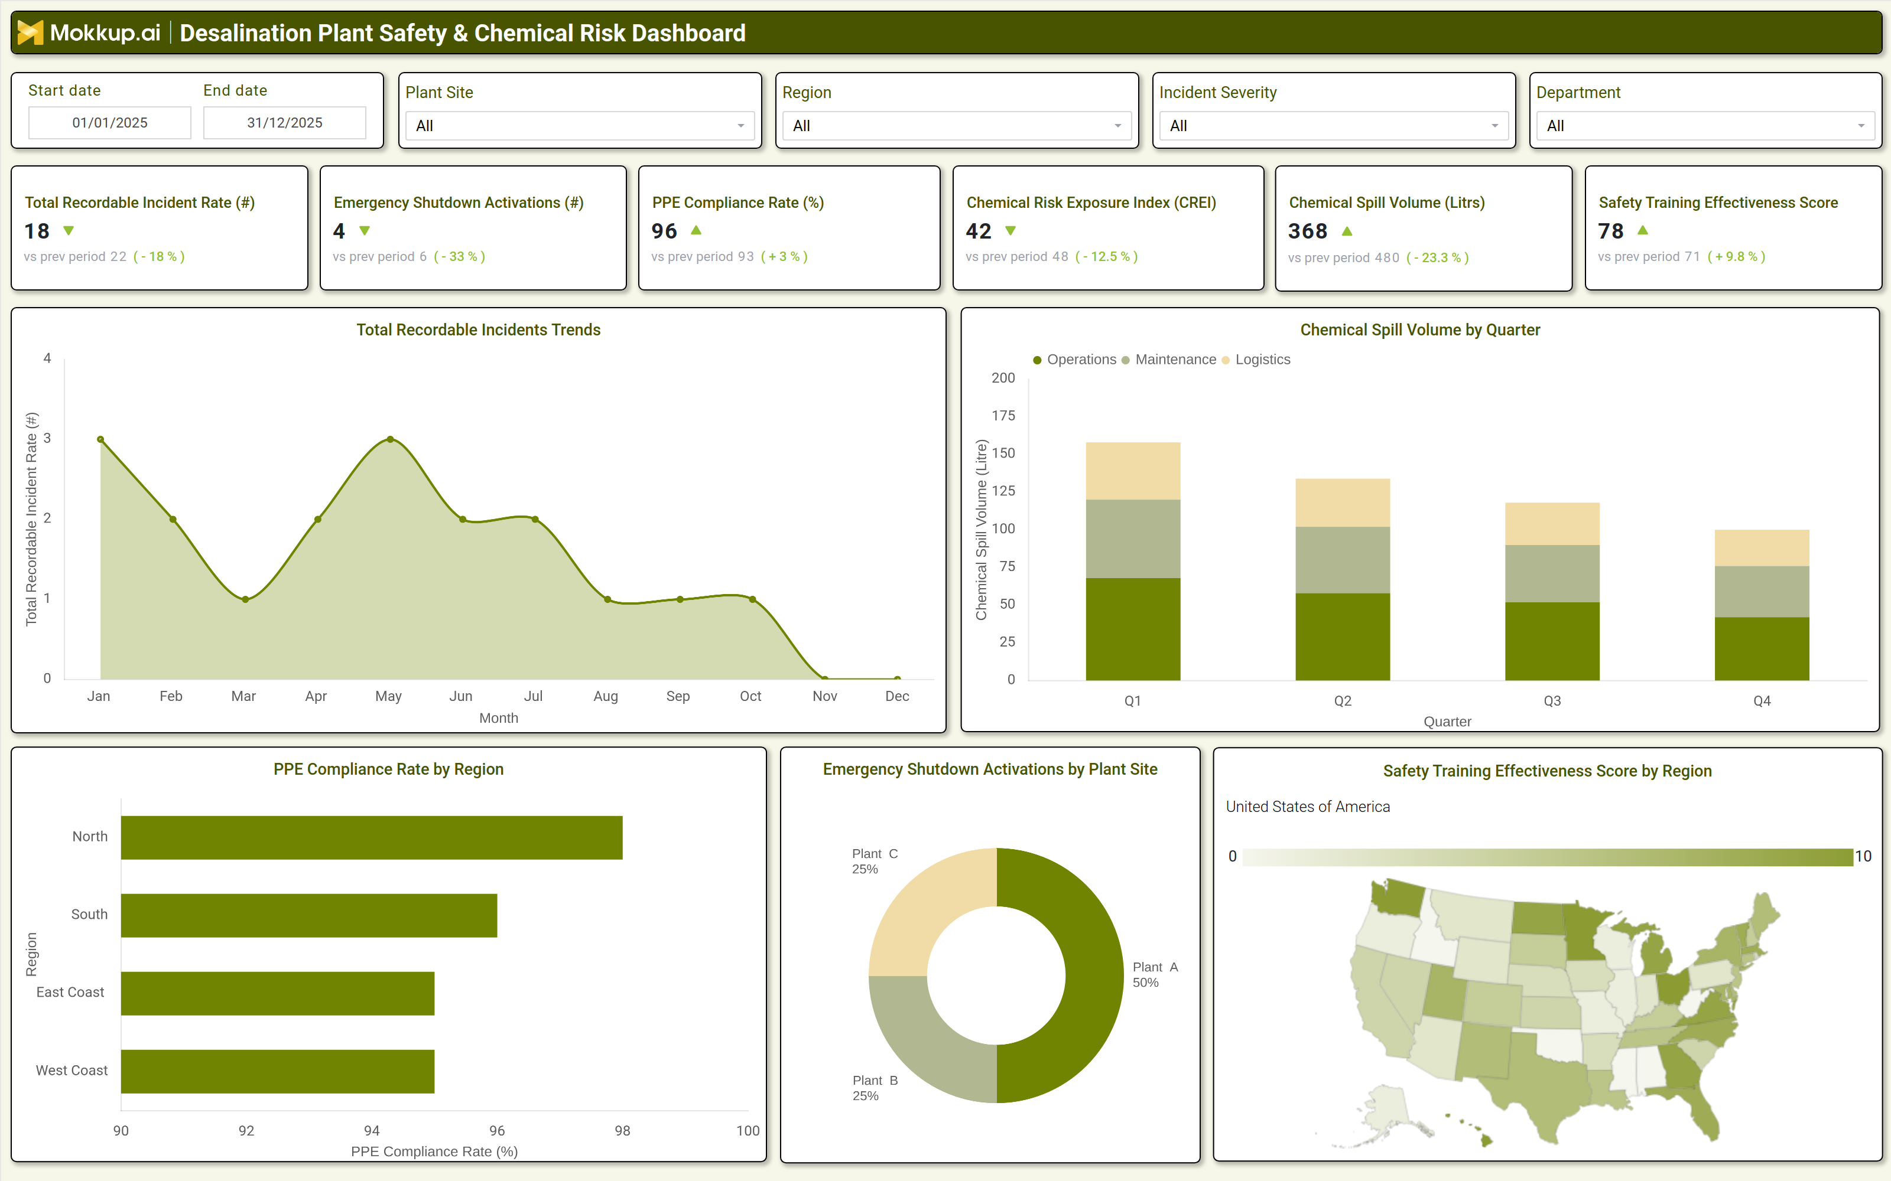
Task: Click the May peak data point
Action: pos(390,439)
